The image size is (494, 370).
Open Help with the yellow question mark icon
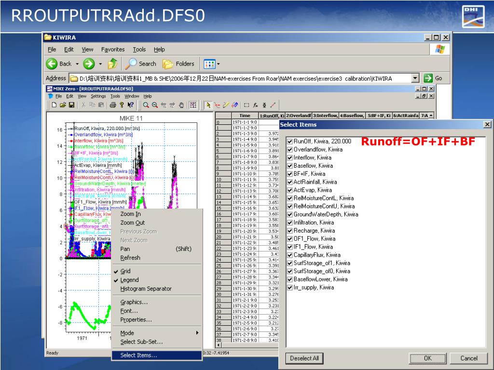click(122, 105)
